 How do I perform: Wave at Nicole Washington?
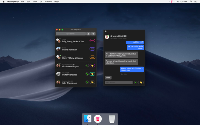click(x=92, y=66)
